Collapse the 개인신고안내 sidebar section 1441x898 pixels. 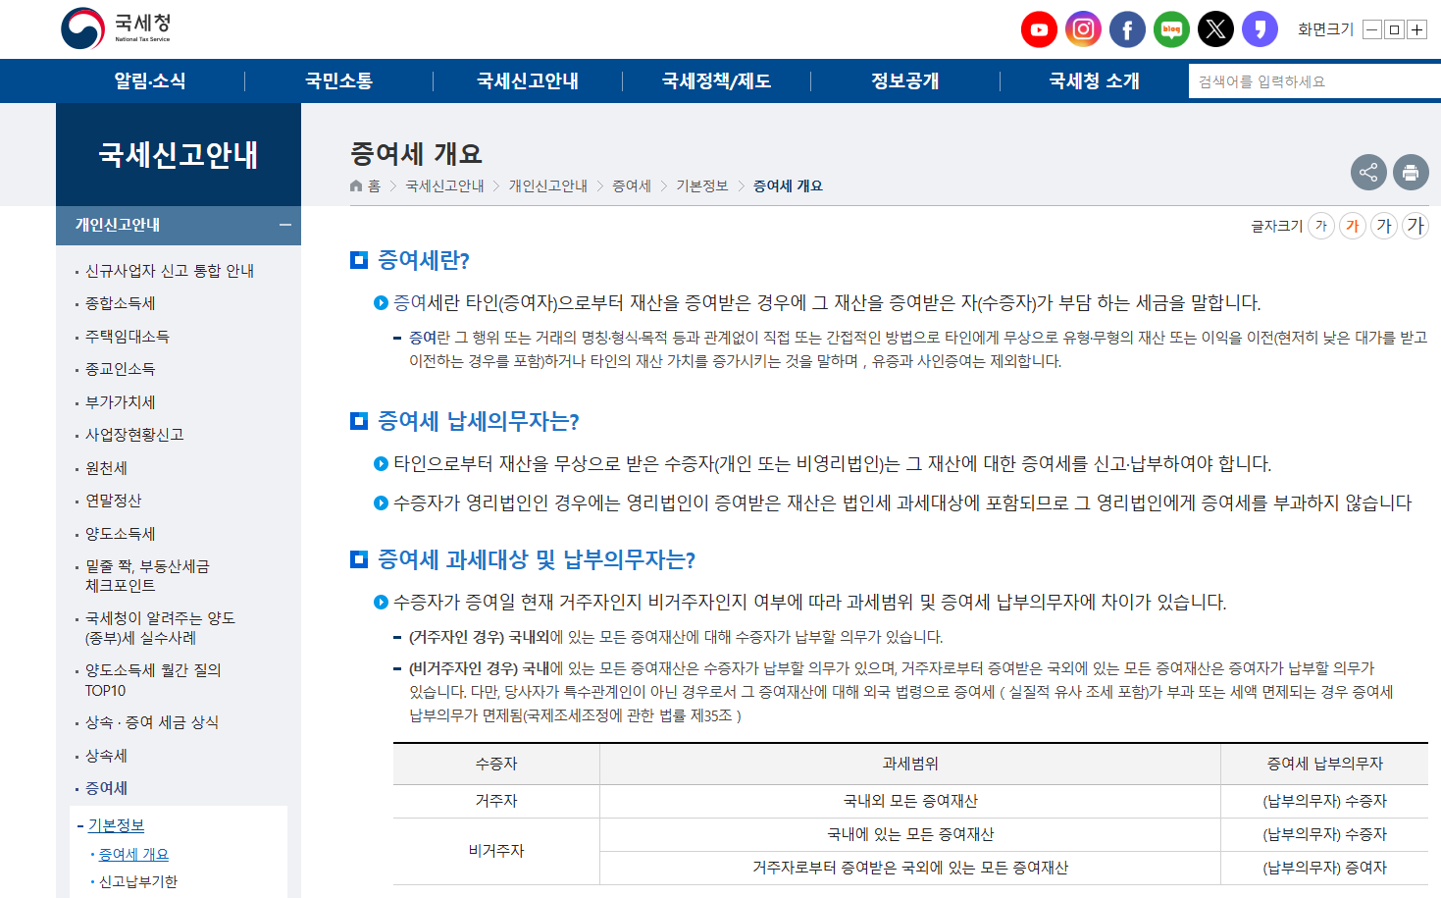(284, 225)
